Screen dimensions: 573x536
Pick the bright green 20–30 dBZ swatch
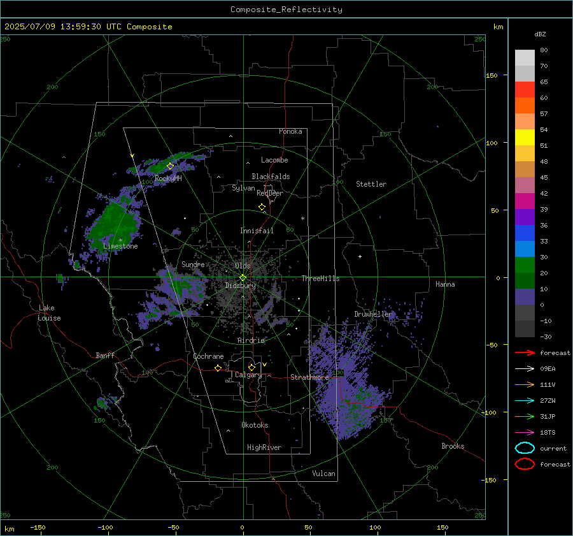click(x=525, y=265)
